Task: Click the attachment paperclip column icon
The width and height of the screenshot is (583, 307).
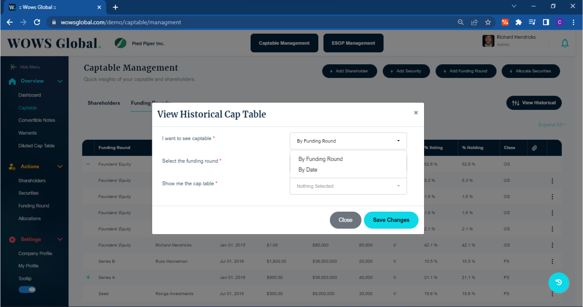Action: [534, 148]
